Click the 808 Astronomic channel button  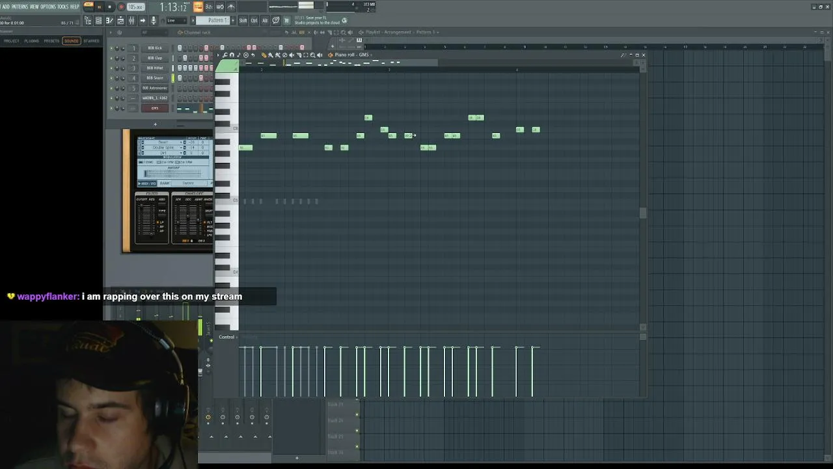[x=155, y=88]
